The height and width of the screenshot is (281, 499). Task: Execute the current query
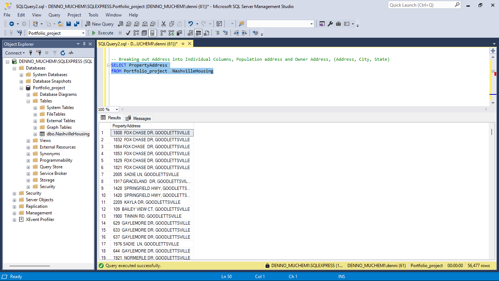[103, 33]
